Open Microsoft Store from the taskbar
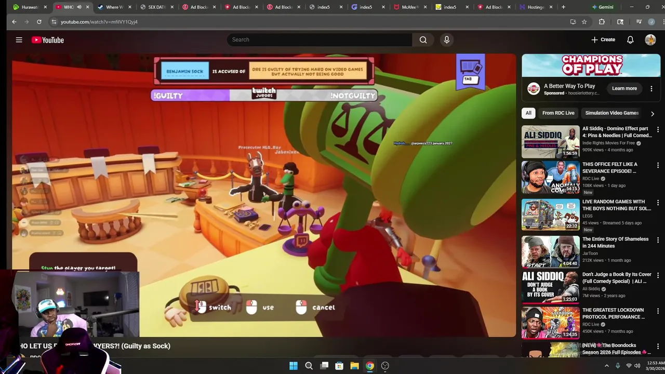665x374 pixels. pyautogui.click(x=339, y=366)
